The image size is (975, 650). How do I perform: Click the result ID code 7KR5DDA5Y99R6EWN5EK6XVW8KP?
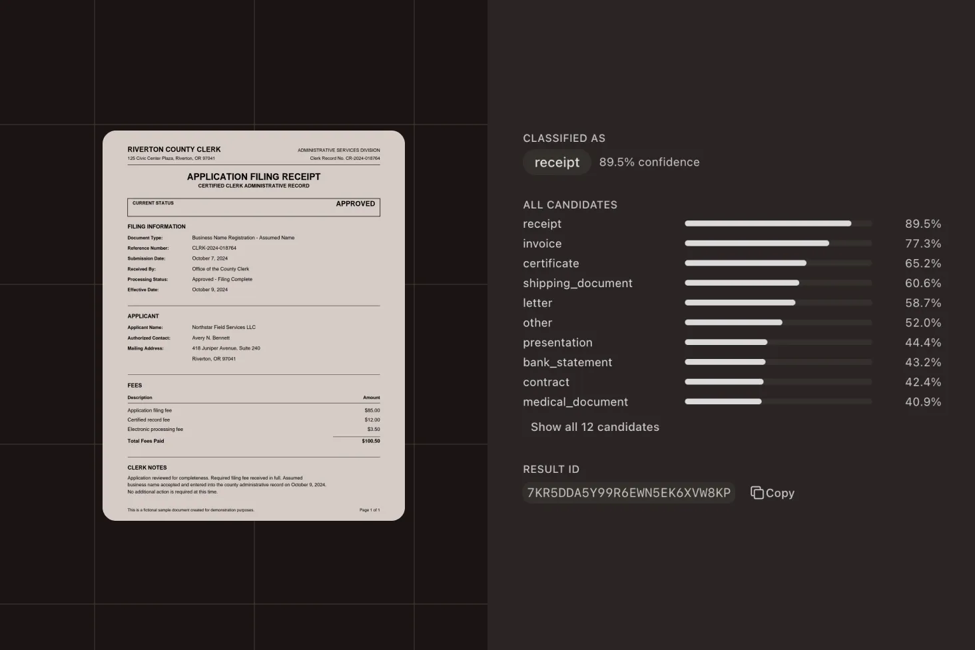tap(629, 493)
